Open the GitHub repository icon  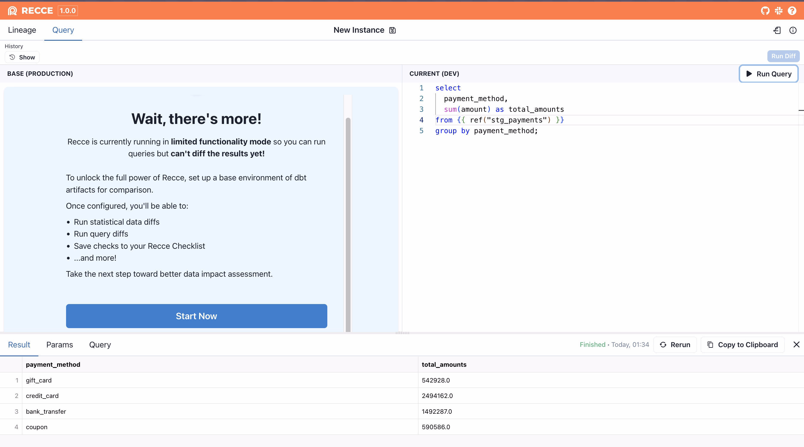[x=765, y=11]
